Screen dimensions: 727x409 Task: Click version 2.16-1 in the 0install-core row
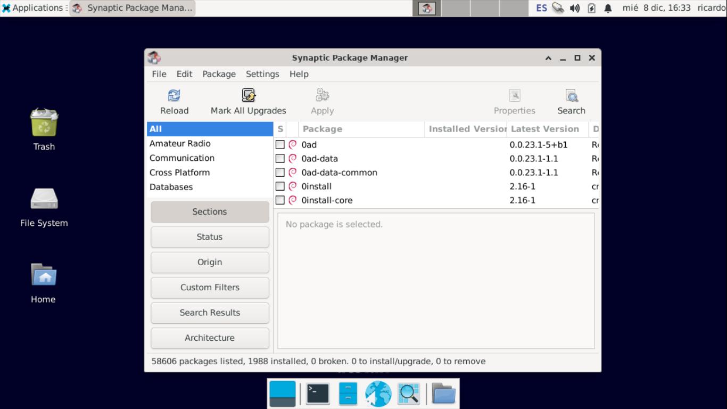[523, 200]
